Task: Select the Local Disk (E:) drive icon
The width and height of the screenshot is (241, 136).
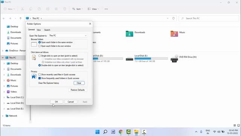Action: pos(130,59)
